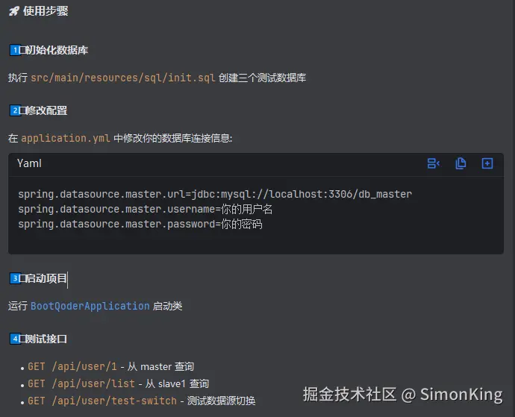Click the number 2 step badge
This screenshot has width=515, height=417.
click(15, 110)
